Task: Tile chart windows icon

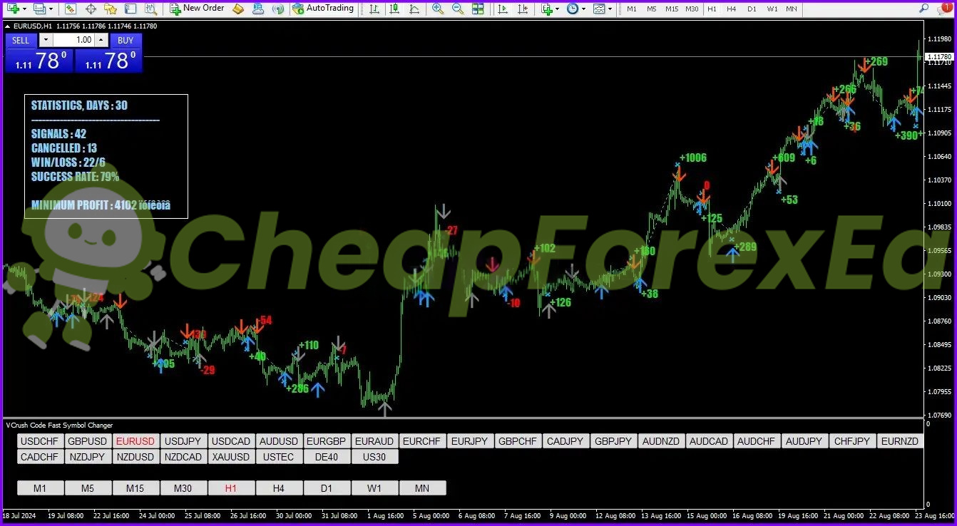Action: tap(478, 9)
